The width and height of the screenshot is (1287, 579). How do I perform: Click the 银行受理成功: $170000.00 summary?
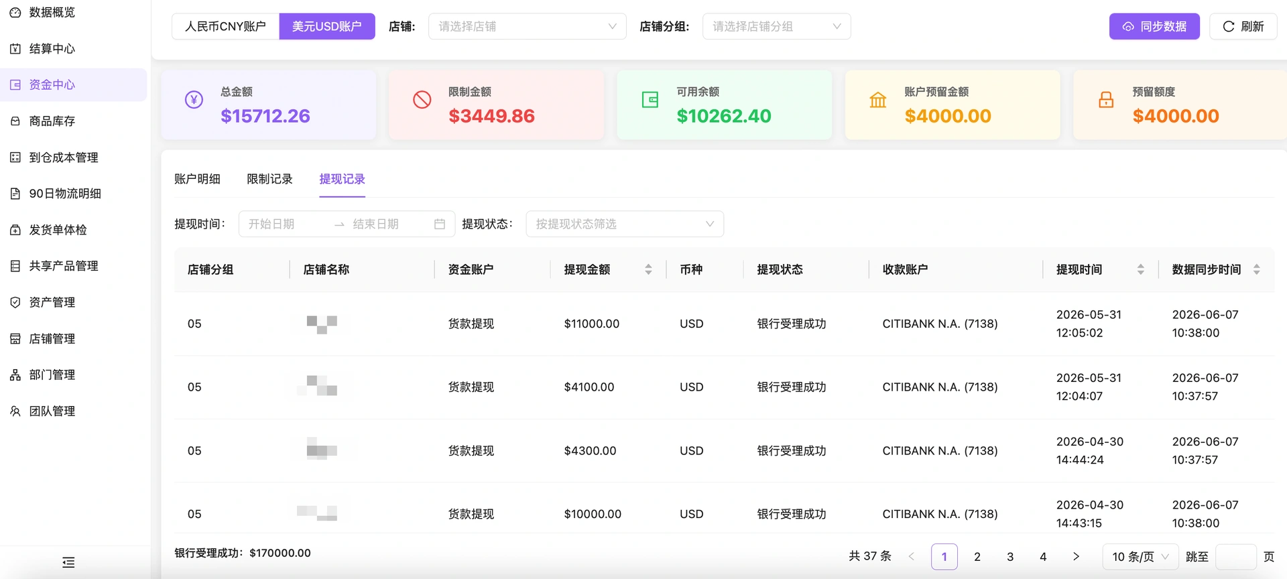(243, 553)
